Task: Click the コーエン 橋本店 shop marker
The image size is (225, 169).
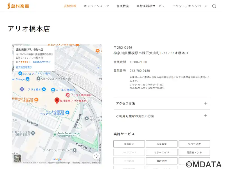Action: tap(53, 90)
